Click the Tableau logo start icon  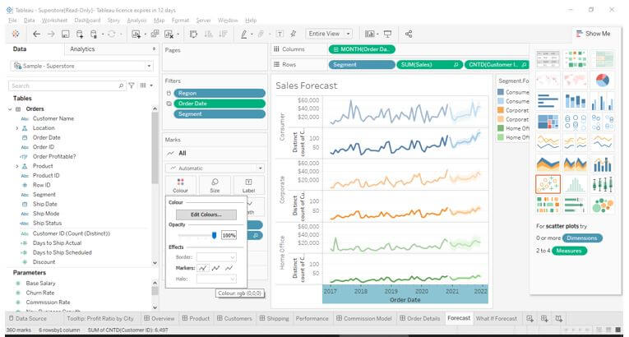point(16,34)
